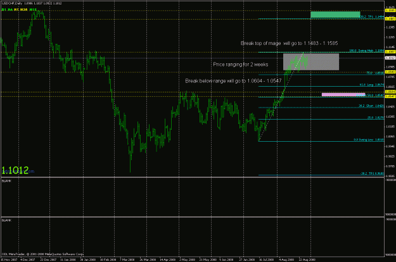Click the 28 Jan date on time axis
The image size is (396, 262).
(x=88, y=259)
